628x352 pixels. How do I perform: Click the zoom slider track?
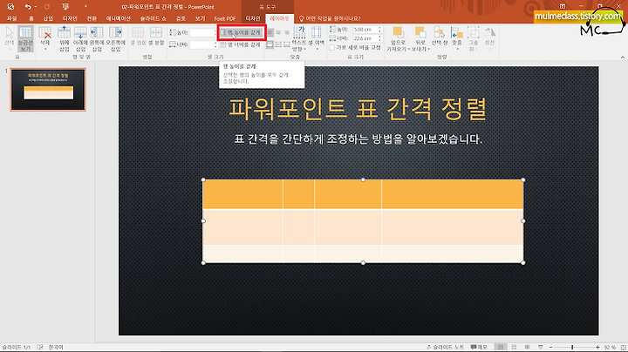(x=574, y=347)
